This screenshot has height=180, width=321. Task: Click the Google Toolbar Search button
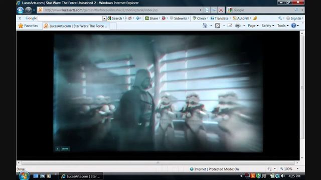pos(115,18)
